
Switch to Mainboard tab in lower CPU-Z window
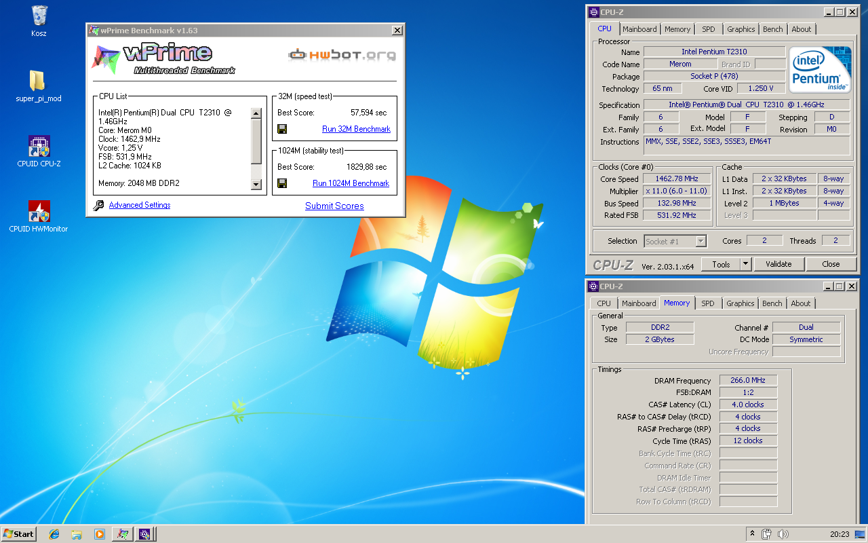[639, 303]
